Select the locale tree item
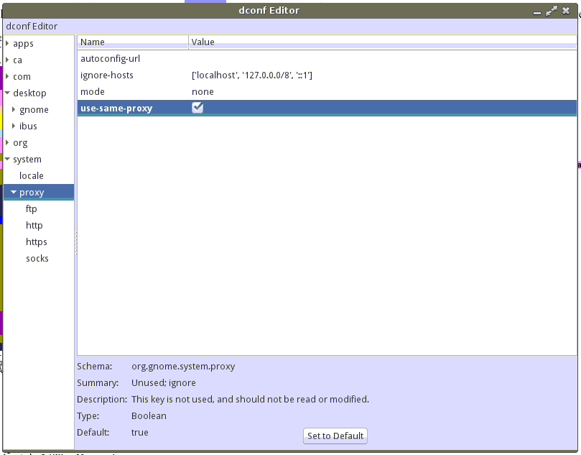The image size is (581, 455). click(32, 176)
